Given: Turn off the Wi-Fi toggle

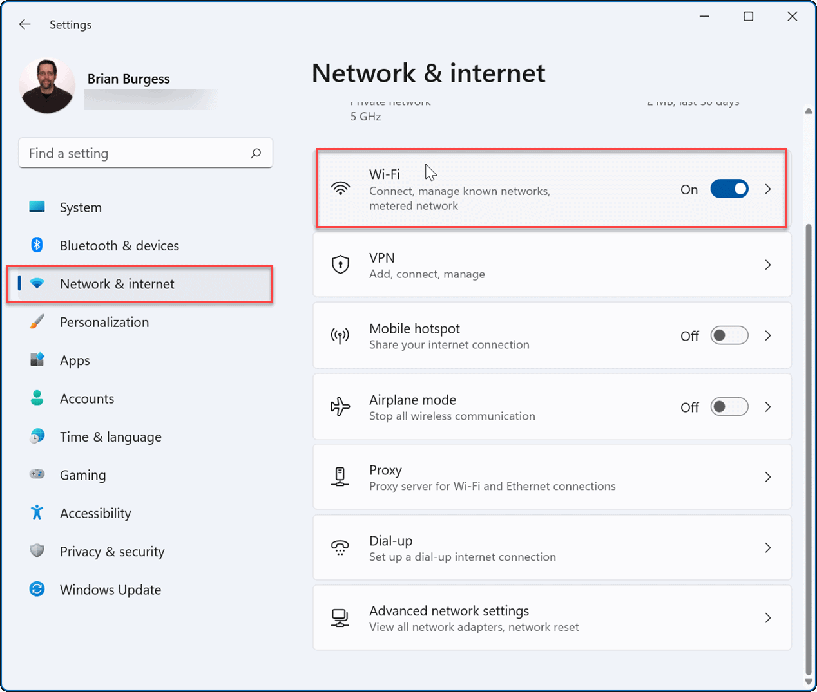Looking at the screenshot, I should coord(729,189).
